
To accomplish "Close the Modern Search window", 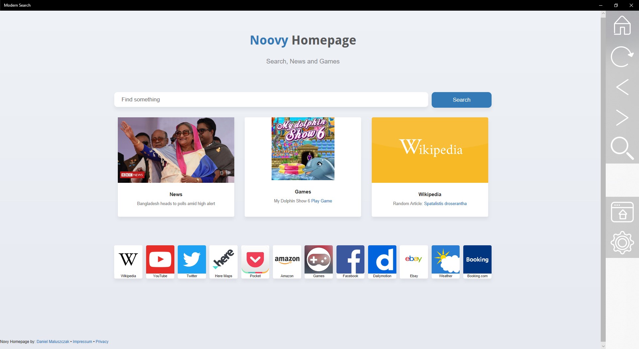I will tap(631, 5).
